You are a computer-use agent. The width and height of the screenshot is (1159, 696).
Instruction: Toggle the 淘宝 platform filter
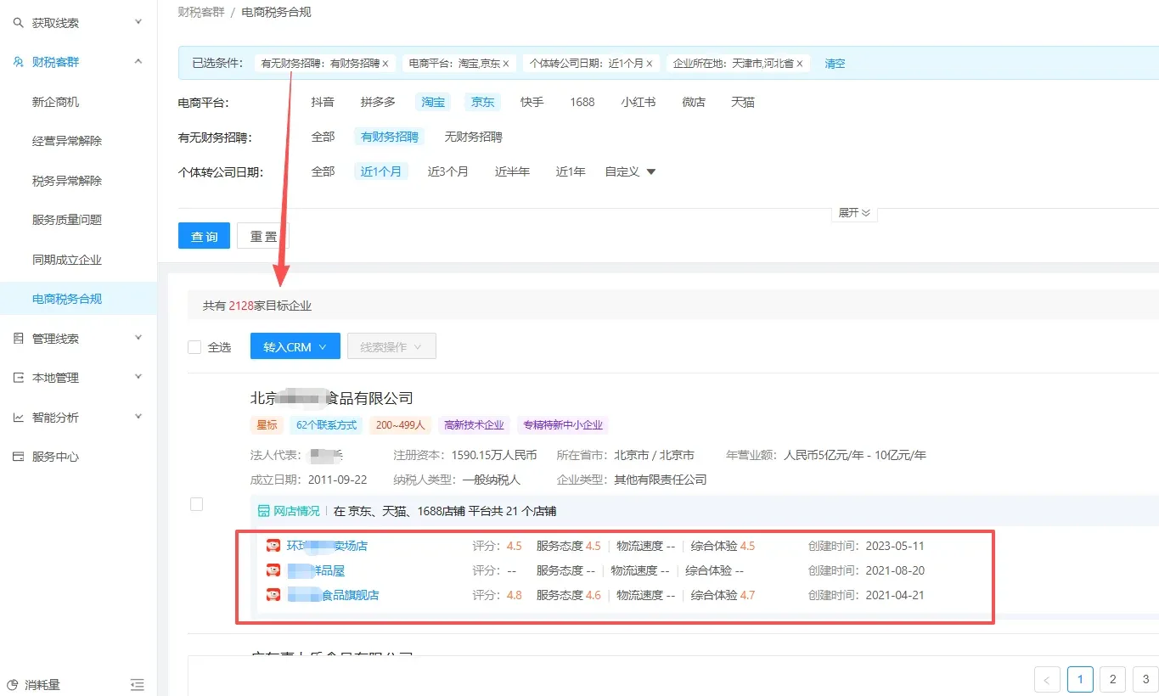point(433,102)
